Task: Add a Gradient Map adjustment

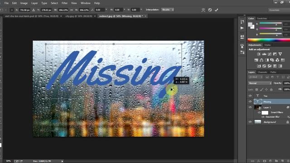Action: [280, 66]
